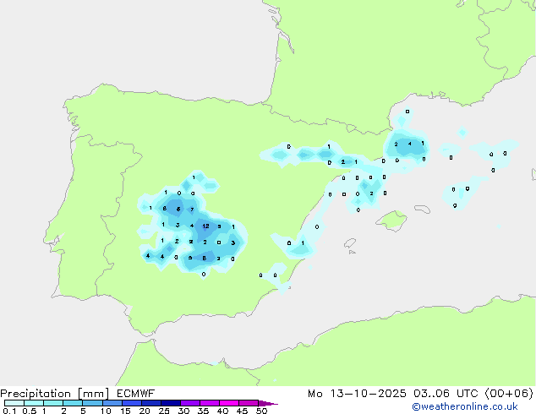Click the '0.1' legend scale number
The height and width of the screenshot is (414, 536).
9,411
